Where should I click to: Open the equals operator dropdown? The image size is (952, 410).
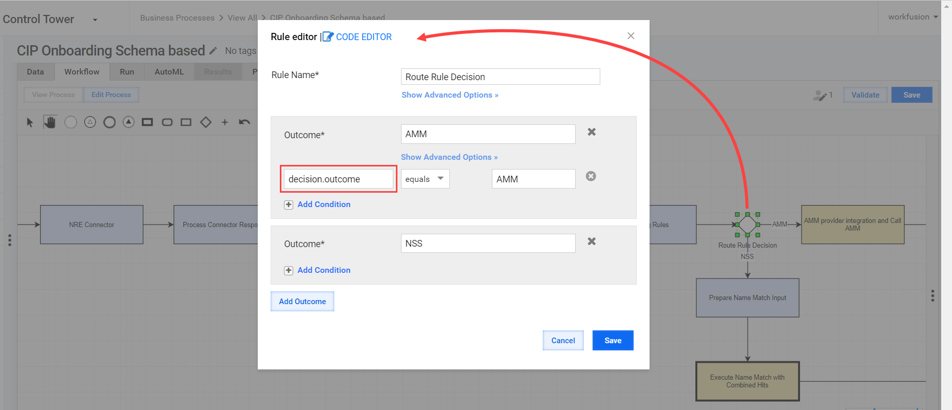click(425, 179)
